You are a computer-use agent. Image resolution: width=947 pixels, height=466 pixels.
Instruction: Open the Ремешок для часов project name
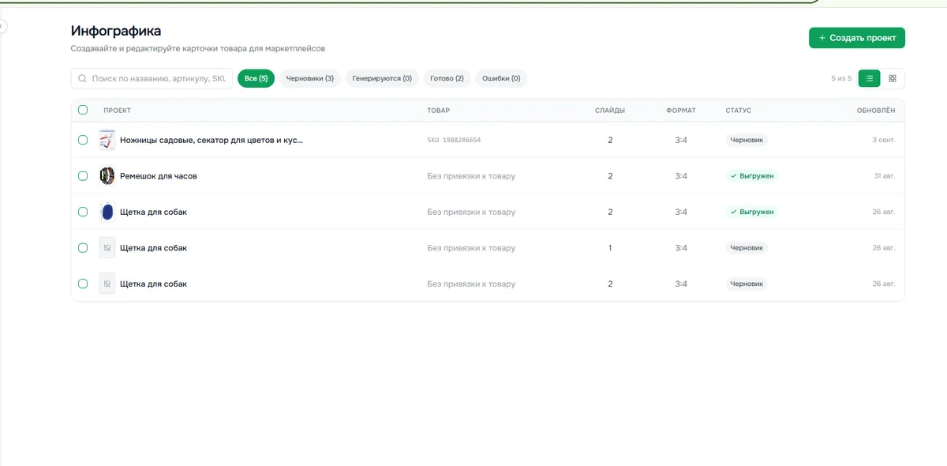[x=159, y=176]
